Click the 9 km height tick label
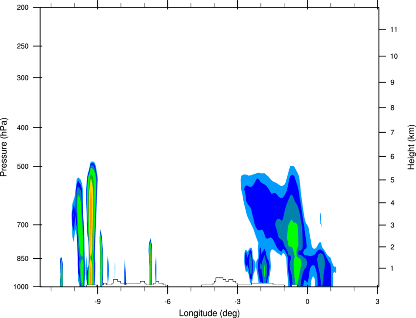Screen dimensions: 416x318 coord(393,82)
